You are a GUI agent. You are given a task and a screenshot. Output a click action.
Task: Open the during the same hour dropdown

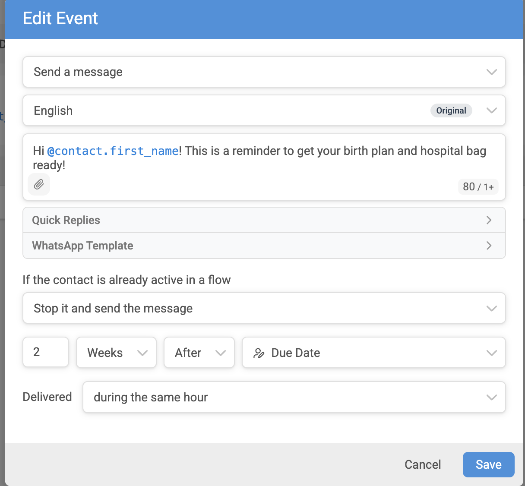[294, 397]
